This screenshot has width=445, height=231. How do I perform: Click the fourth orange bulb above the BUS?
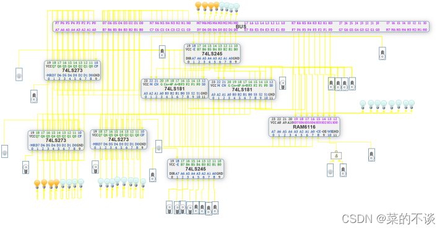(x=216, y=6)
